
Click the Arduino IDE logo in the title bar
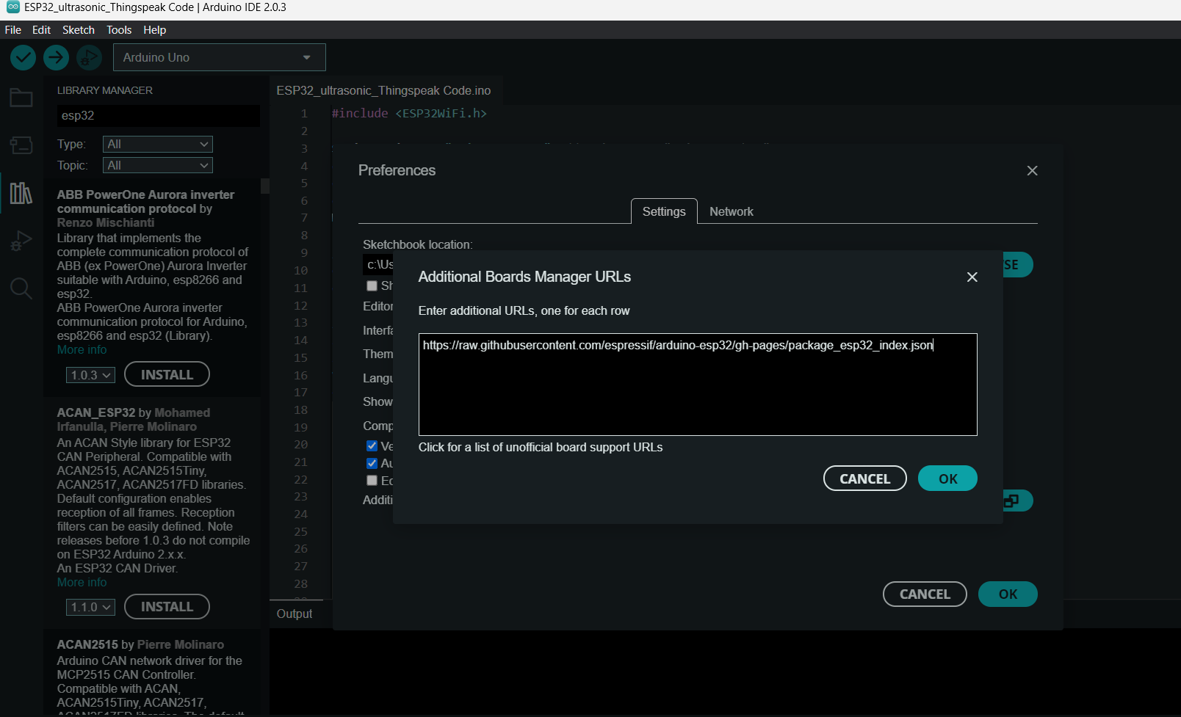click(12, 7)
